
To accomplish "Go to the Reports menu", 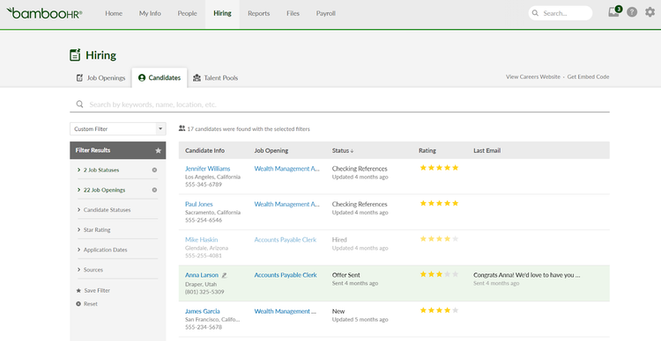I will point(258,13).
